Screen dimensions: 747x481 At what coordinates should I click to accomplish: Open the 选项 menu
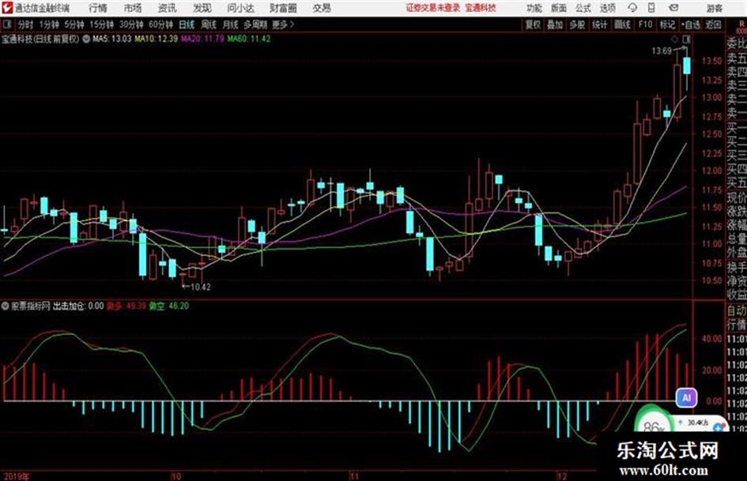click(607, 8)
